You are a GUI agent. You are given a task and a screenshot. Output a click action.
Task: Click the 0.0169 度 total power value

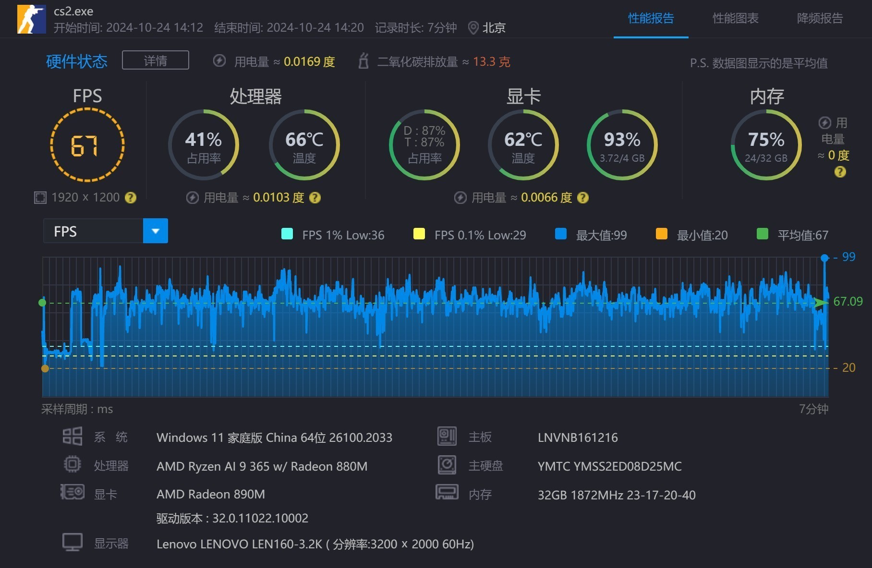(309, 62)
